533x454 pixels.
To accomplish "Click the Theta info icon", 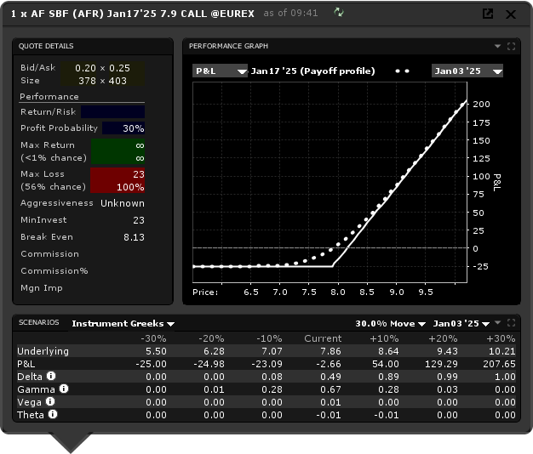I will point(53,415).
